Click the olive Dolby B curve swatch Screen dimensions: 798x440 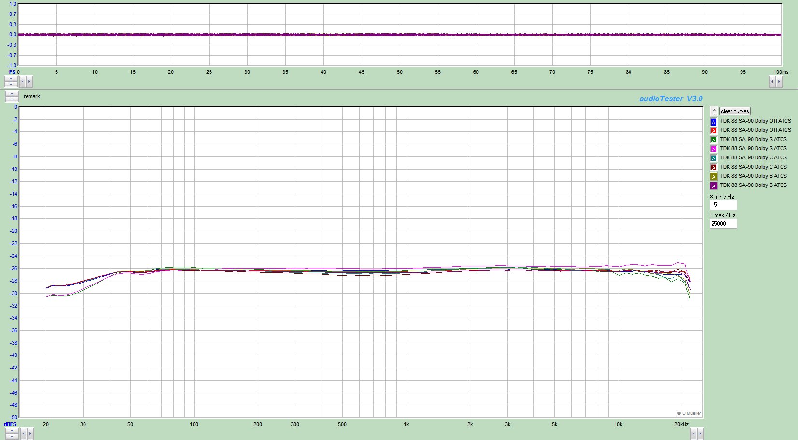(x=714, y=177)
